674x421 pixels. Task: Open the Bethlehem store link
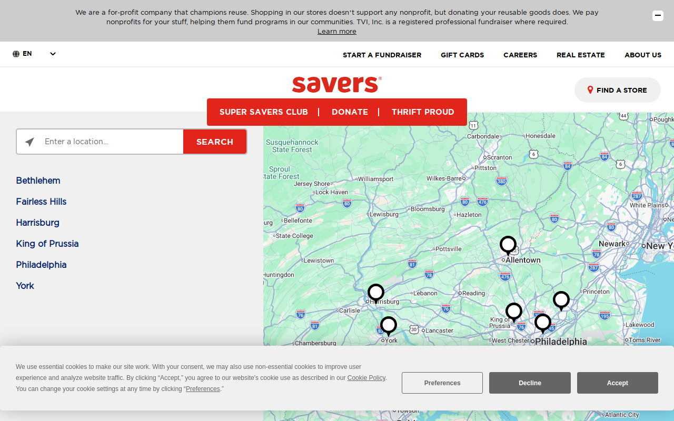(x=38, y=181)
